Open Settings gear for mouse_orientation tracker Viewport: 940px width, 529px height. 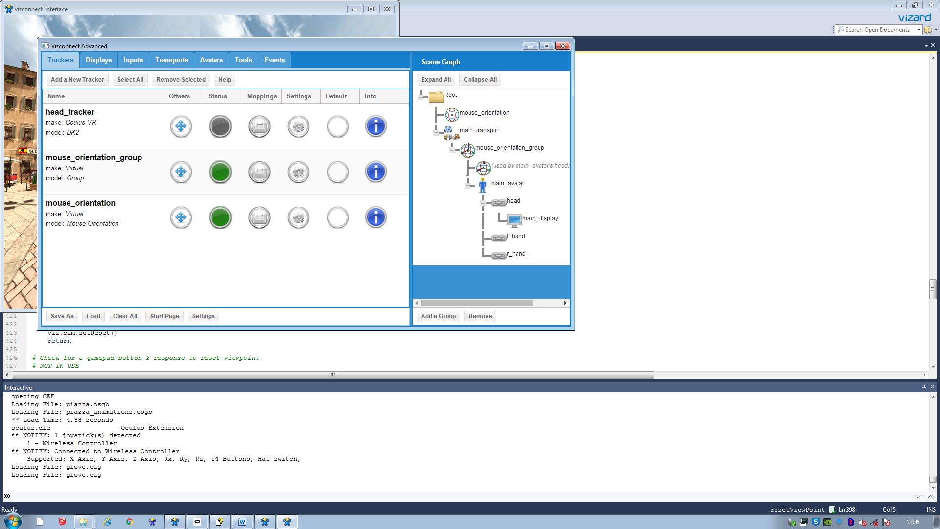tap(298, 217)
